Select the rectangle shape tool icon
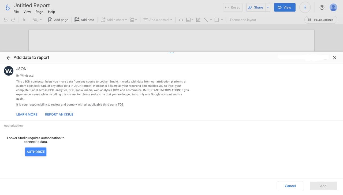Screen dimensions: 343x195 (217, 20)
